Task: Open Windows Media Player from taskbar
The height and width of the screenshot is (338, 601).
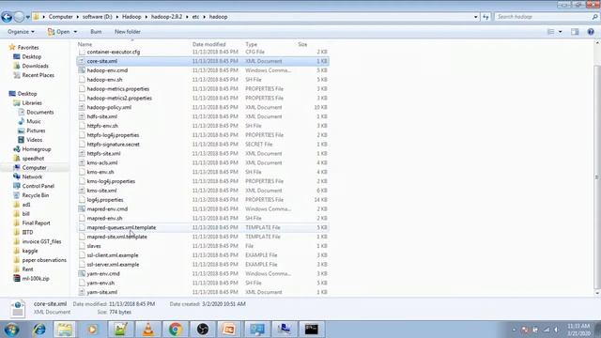Action: point(92,330)
